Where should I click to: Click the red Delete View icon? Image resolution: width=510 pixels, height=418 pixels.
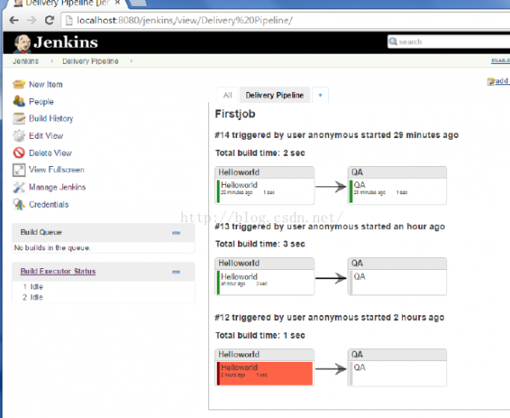click(x=19, y=152)
